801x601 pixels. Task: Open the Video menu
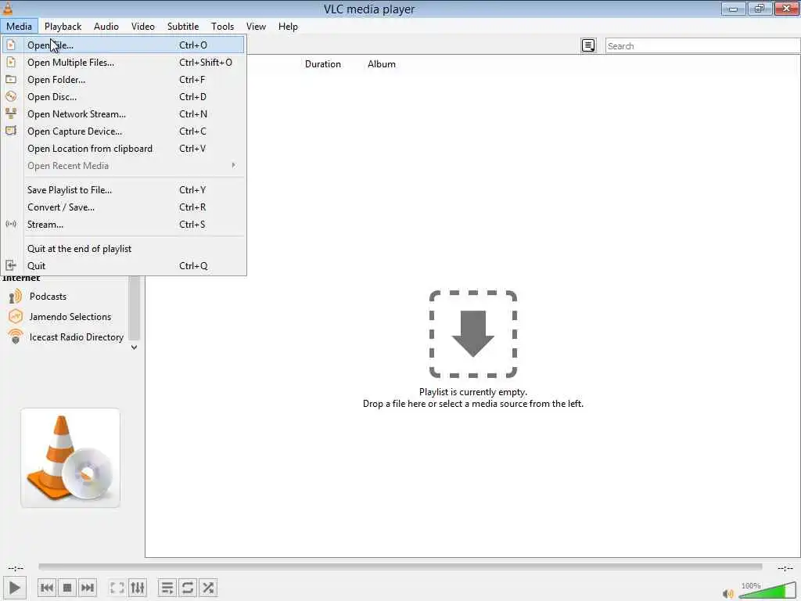click(143, 27)
